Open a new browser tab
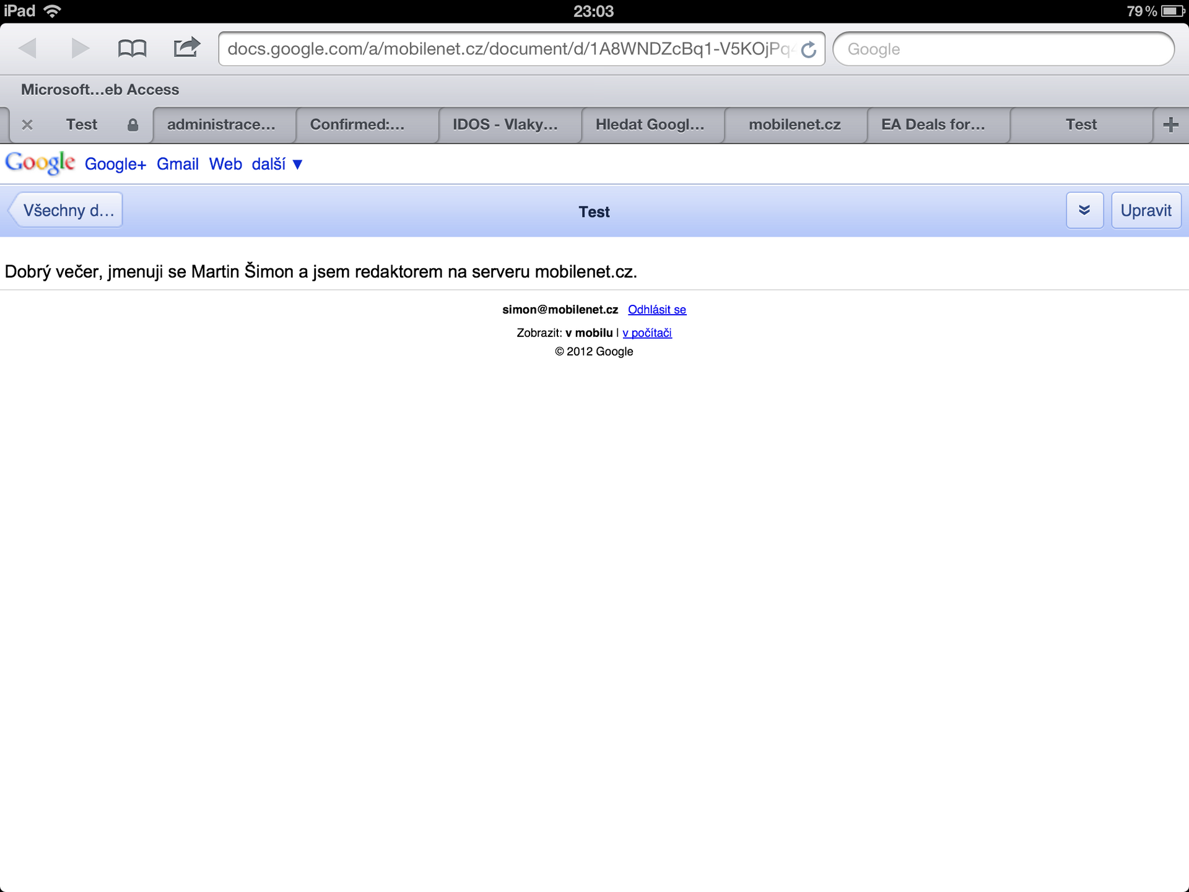Viewport: 1189px width, 892px height. point(1172,125)
